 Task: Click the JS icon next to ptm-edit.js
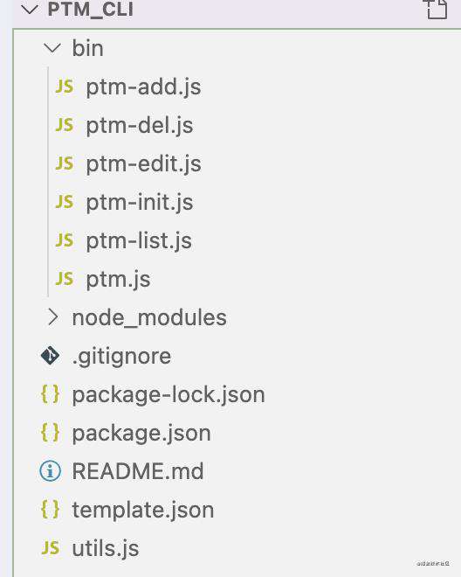pos(65,163)
